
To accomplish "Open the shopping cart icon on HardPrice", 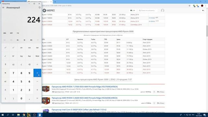I will (x=203, y=10).
